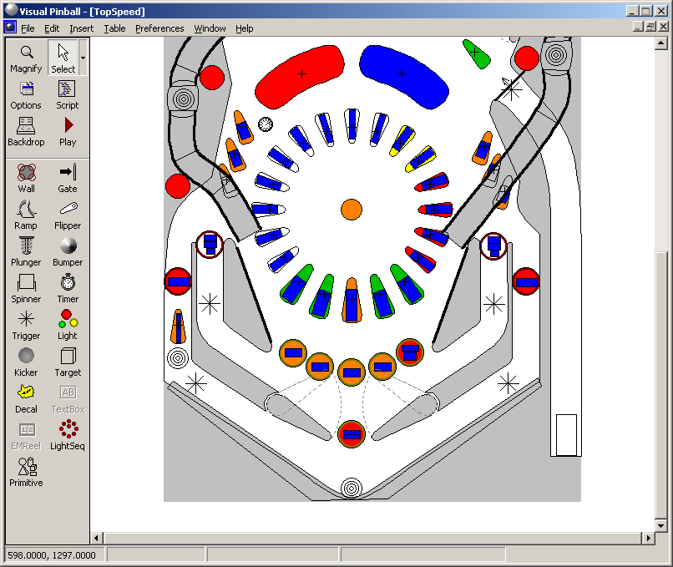Select the Plunger tool
Viewport: 673px width, 567px height.
point(26,251)
